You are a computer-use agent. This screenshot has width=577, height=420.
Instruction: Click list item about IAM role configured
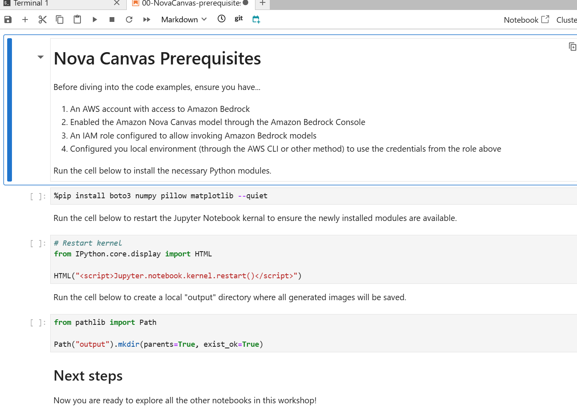193,136
